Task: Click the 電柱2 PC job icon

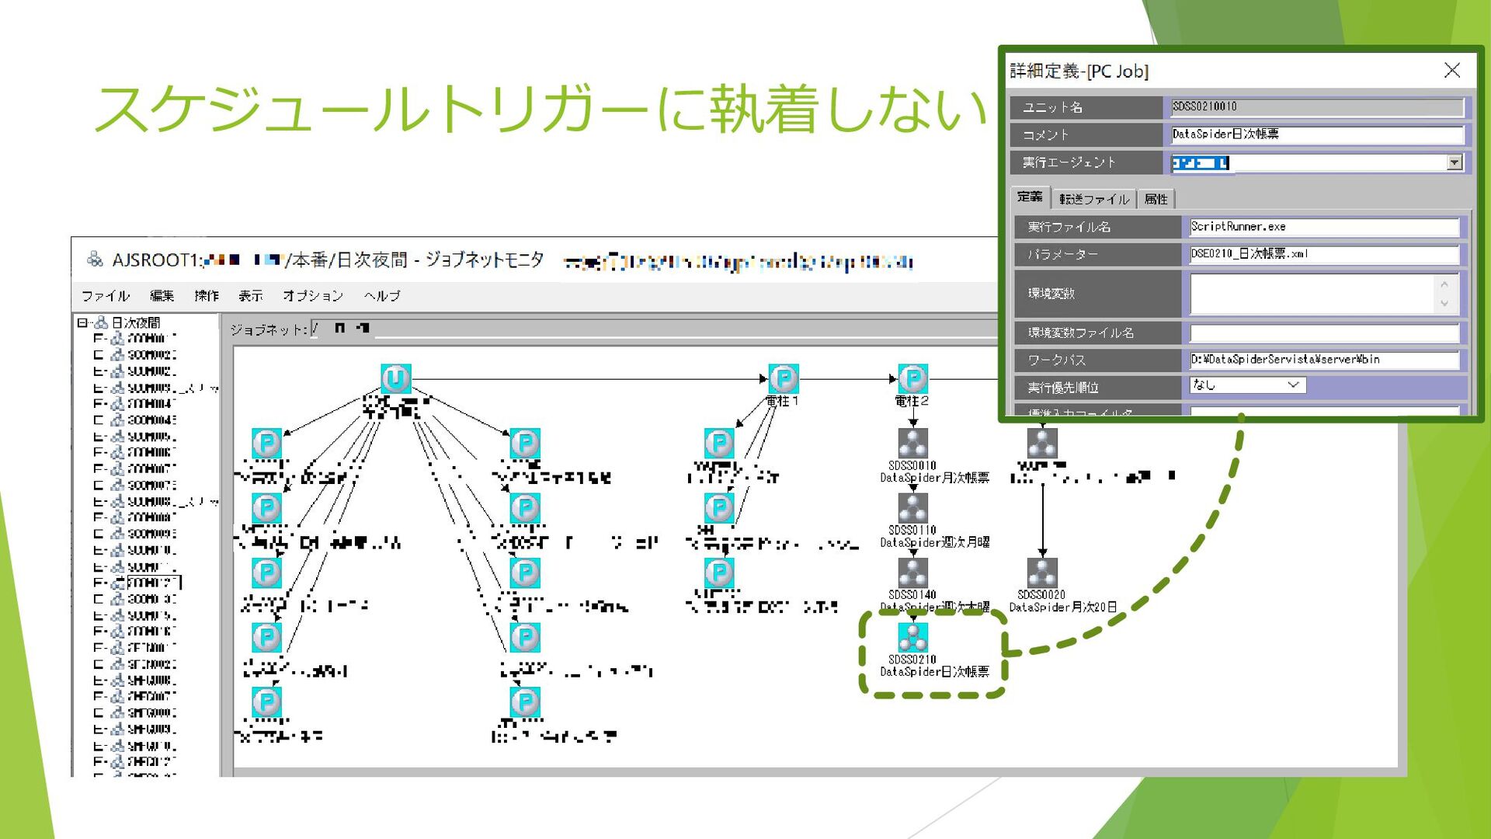Action: [912, 378]
